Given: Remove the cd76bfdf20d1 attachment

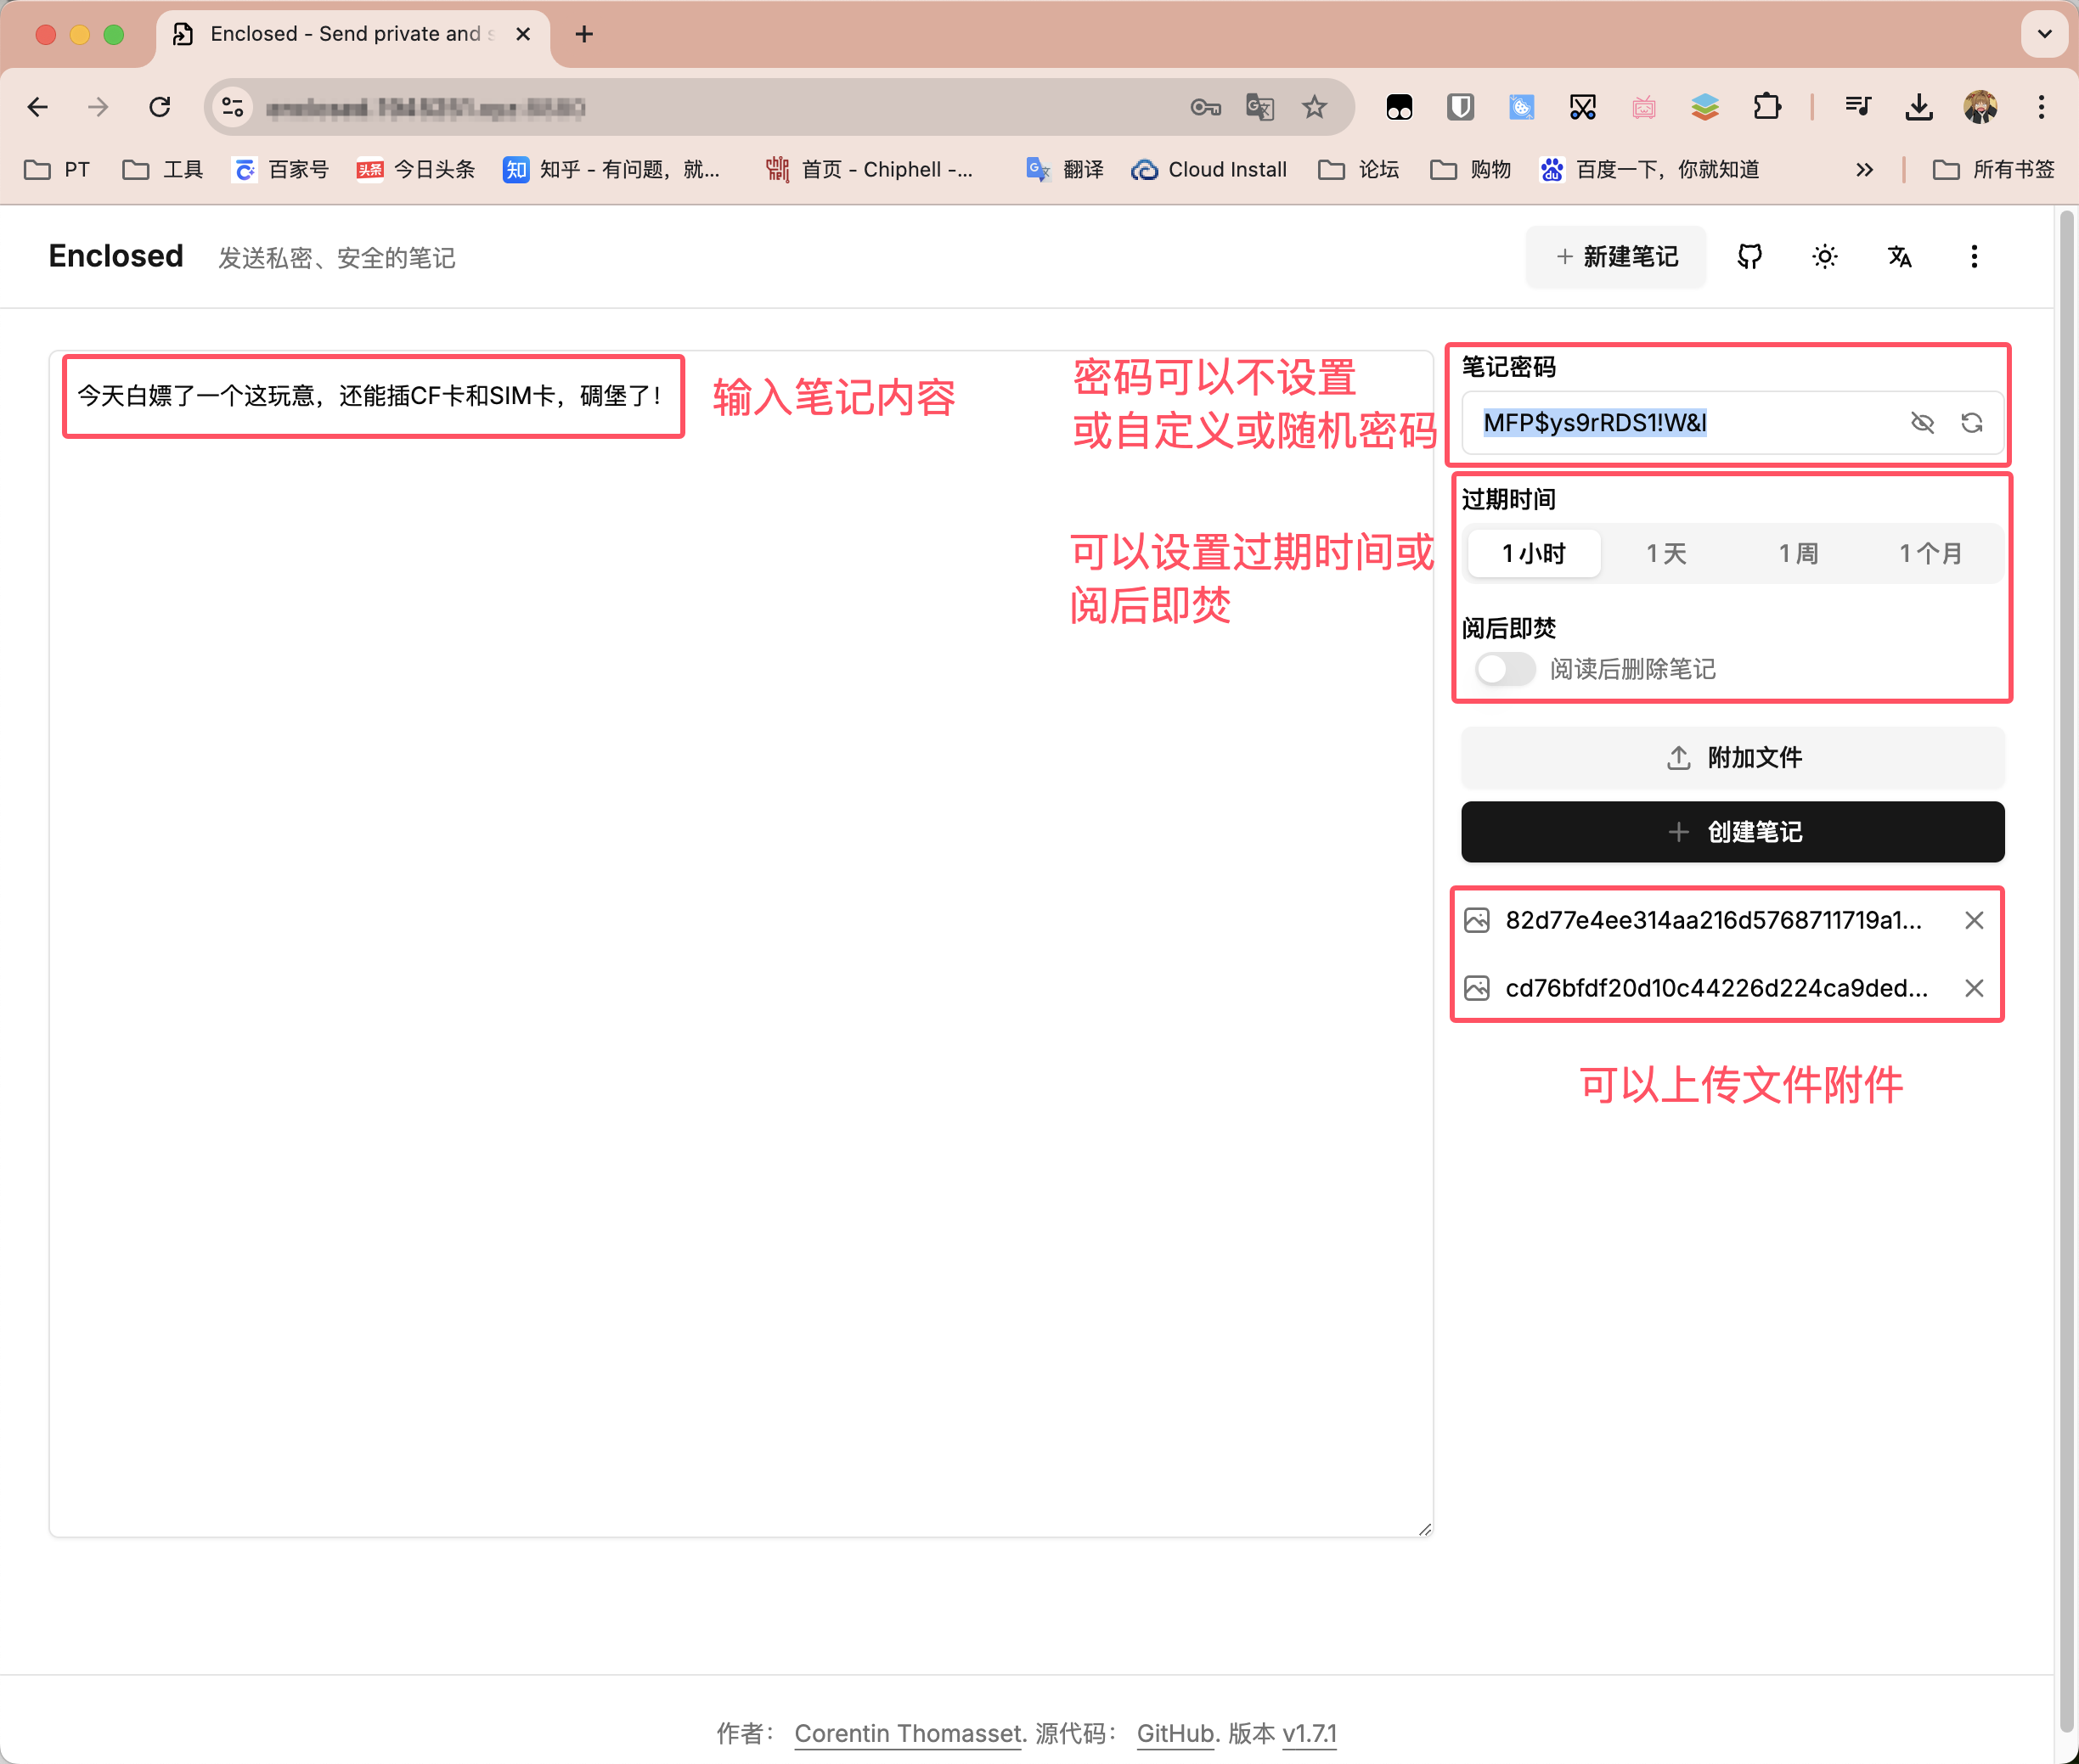Looking at the screenshot, I should coord(1973,988).
